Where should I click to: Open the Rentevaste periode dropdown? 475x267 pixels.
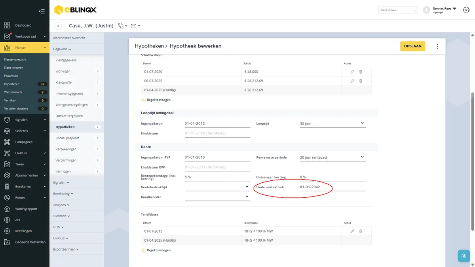click(x=332, y=157)
